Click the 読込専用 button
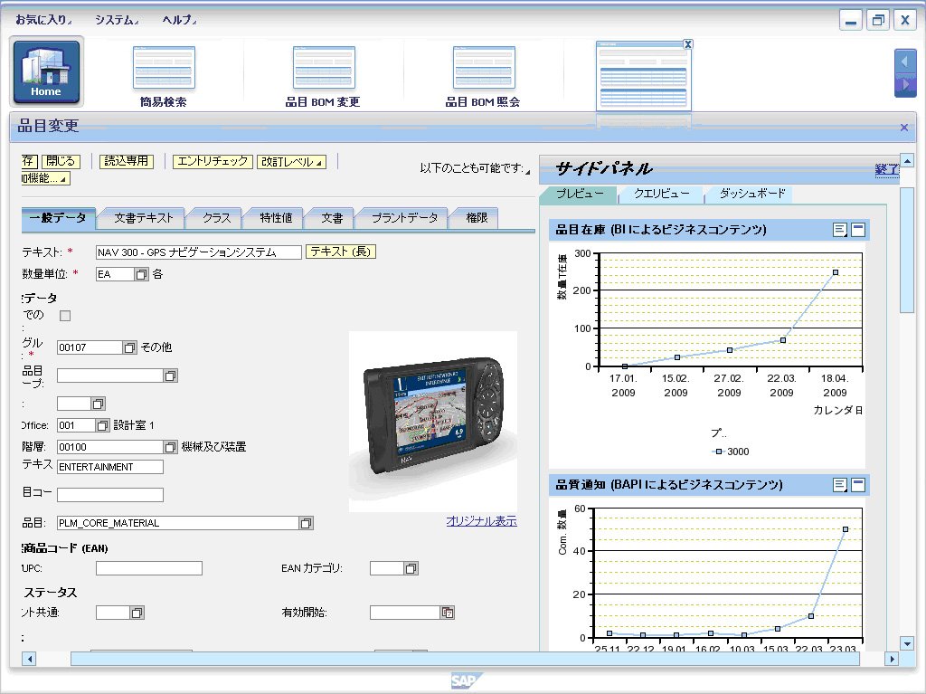Image resolution: width=926 pixels, height=694 pixels. tap(127, 161)
